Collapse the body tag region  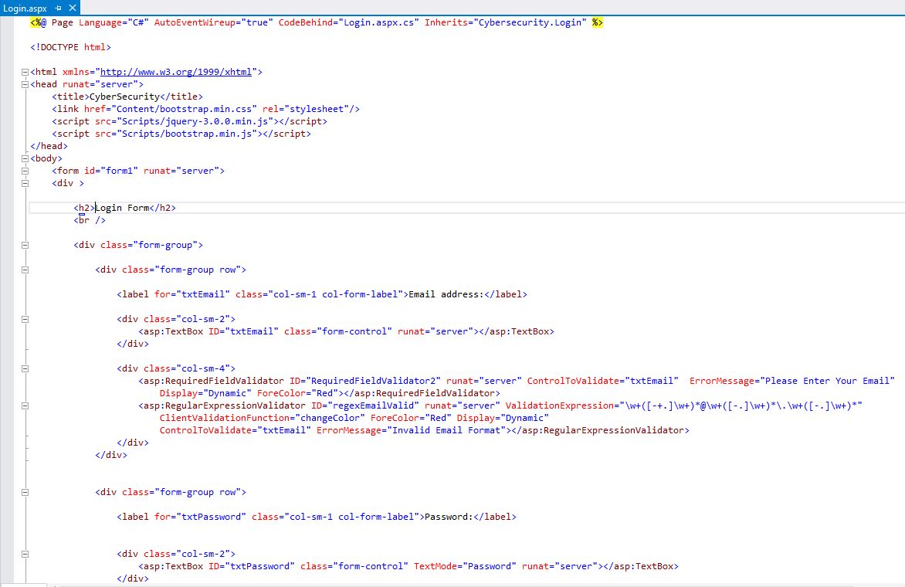pos(25,158)
